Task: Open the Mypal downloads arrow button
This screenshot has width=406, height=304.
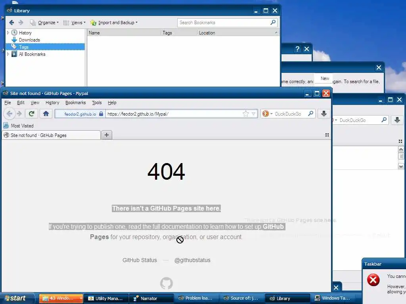Action: tap(324, 114)
